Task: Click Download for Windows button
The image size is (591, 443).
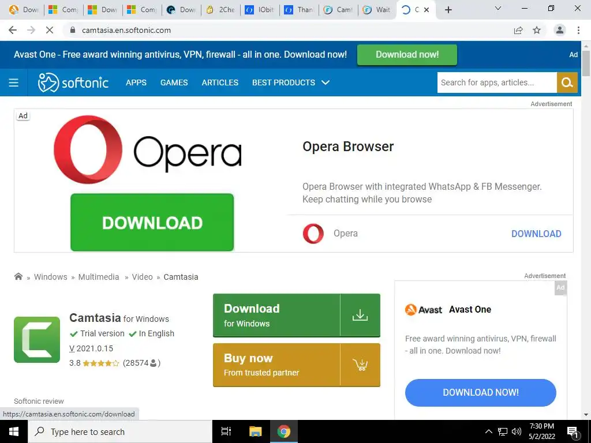Action: [x=296, y=316]
